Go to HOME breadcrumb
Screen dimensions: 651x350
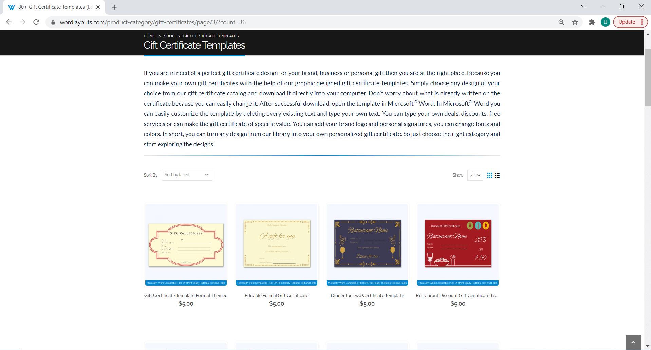coord(149,36)
